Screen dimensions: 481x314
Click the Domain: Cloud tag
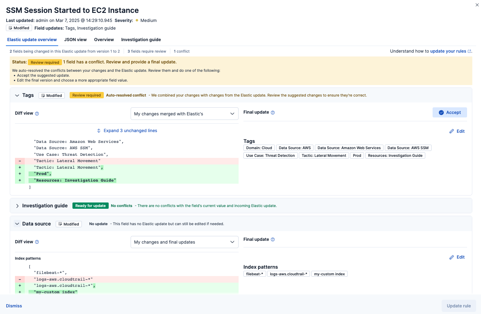pos(259,148)
